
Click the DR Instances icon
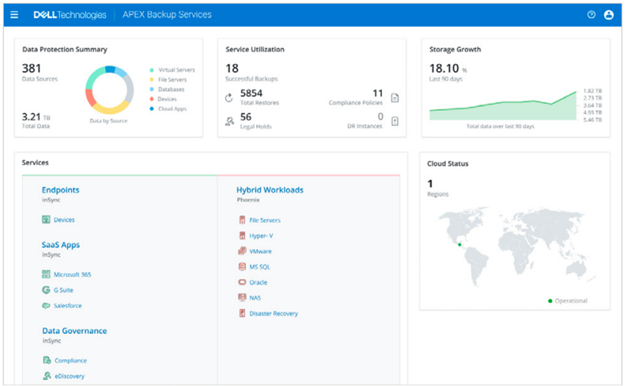395,121
